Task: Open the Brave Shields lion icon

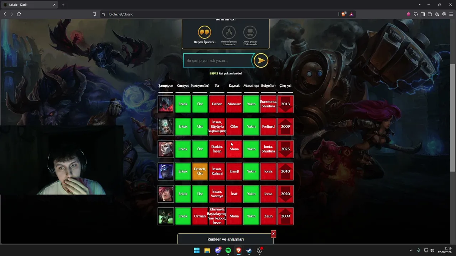Action: point(344,14)
